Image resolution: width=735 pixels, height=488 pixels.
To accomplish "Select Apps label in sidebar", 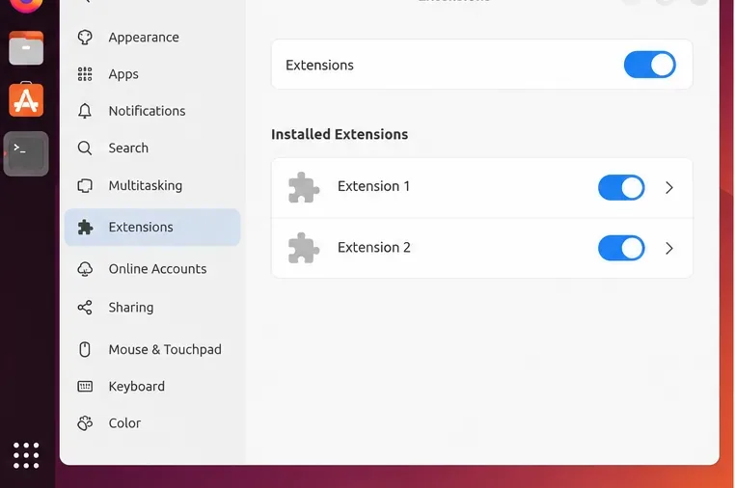I will (x=123, y=74).
